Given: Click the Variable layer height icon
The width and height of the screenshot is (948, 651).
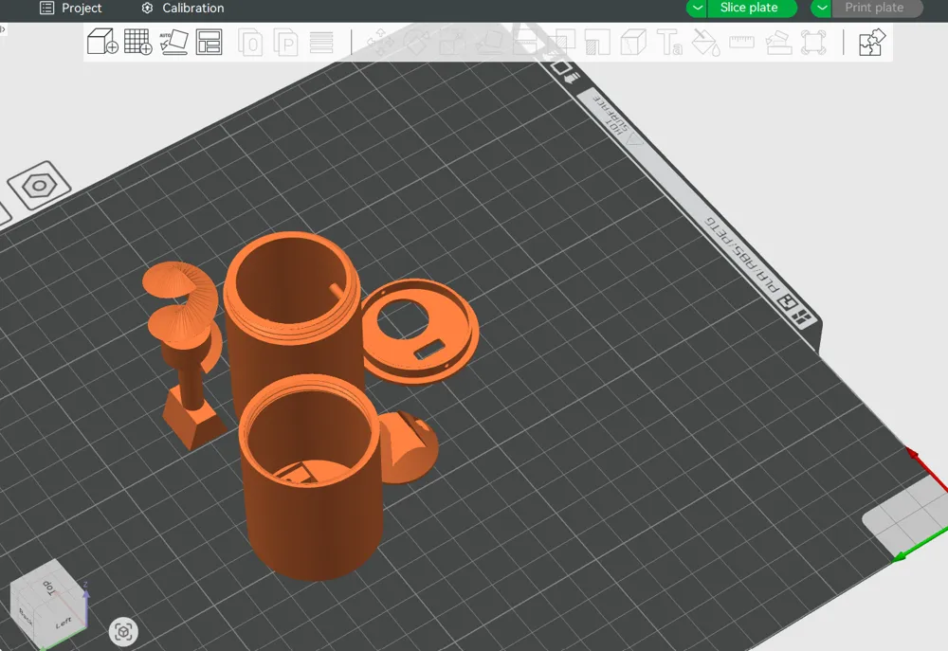Looking at the screenshot, I should (321, 43).
